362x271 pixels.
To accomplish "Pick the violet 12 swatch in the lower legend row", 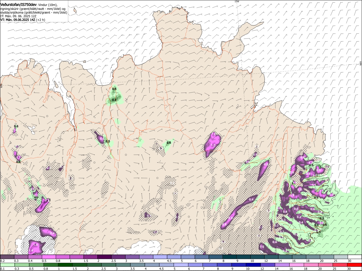I will (268, 265).
